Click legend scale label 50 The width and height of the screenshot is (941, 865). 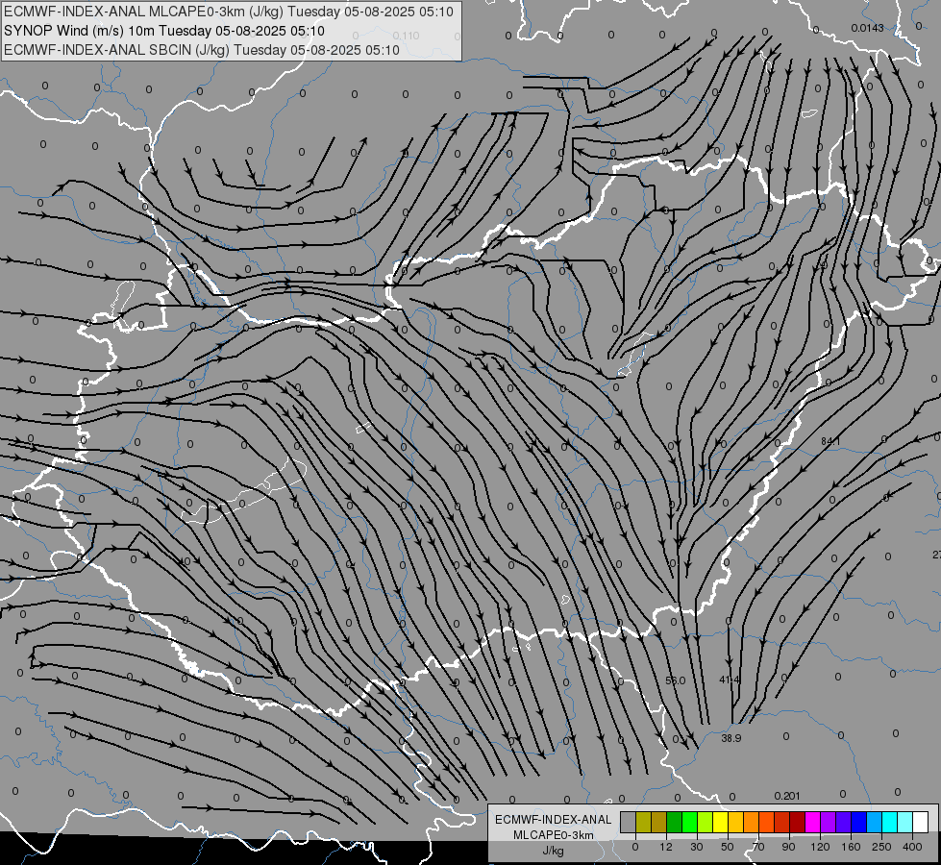(x=728, y=847)
